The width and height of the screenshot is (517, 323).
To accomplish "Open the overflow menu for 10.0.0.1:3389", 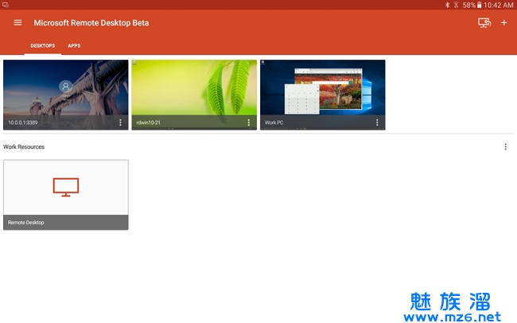I will pos(120,123).
